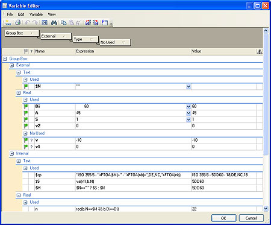Toggle the green flag on the Di row
The height and width of the screenshot is (225, 271).
pos(26,106)
